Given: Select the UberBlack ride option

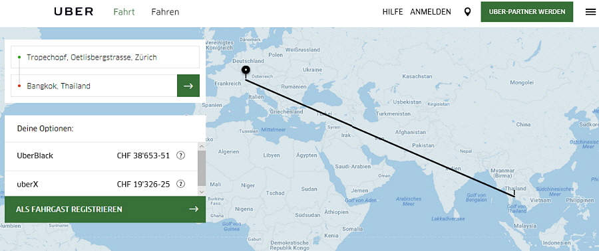Looking at the screenshot, I should click(101, 156).
